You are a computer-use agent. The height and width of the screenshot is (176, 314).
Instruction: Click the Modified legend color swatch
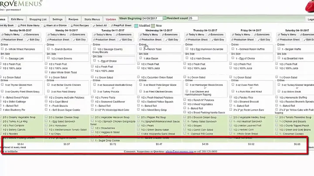pyautogui.click(x=136, y=26)
